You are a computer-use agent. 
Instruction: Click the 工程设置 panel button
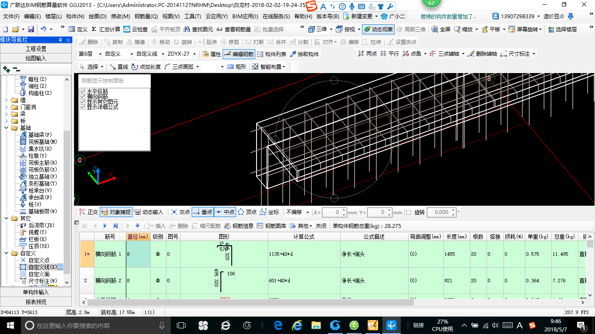pos(36,49)
